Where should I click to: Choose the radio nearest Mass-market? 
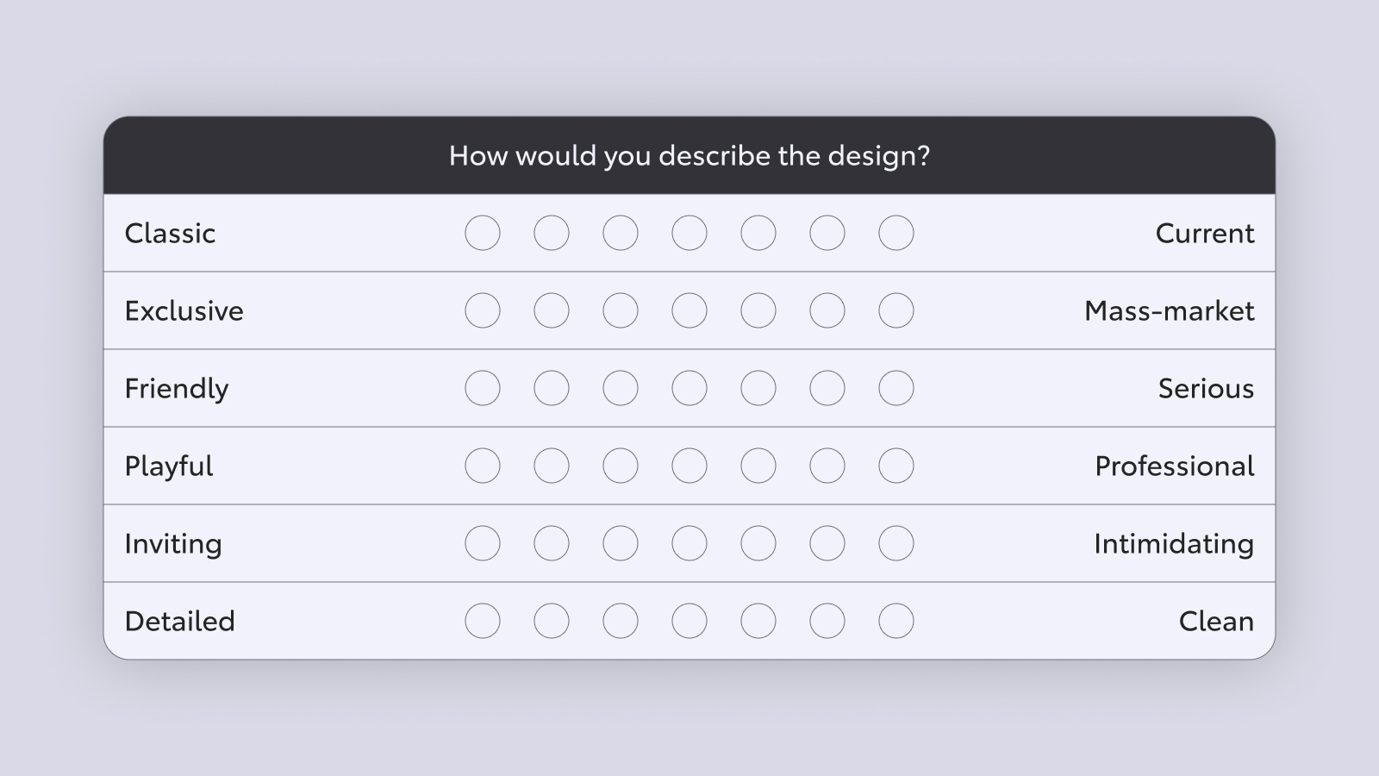[x=896, y=310]
